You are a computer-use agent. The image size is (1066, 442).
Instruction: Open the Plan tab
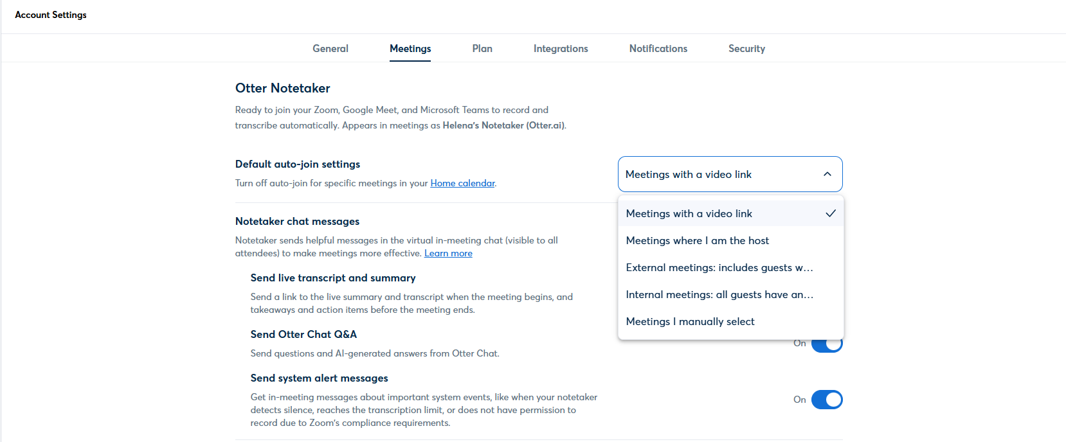[482, 49]
